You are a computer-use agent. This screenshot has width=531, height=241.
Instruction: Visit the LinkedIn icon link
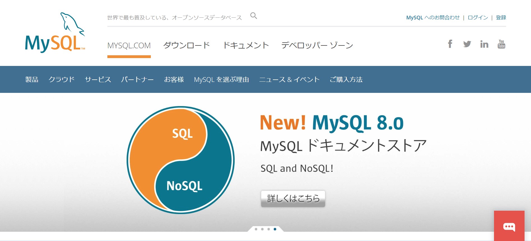[x=484, y=44]
